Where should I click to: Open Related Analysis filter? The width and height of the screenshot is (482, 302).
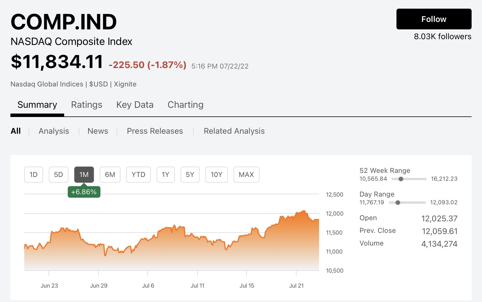(234, 131)
